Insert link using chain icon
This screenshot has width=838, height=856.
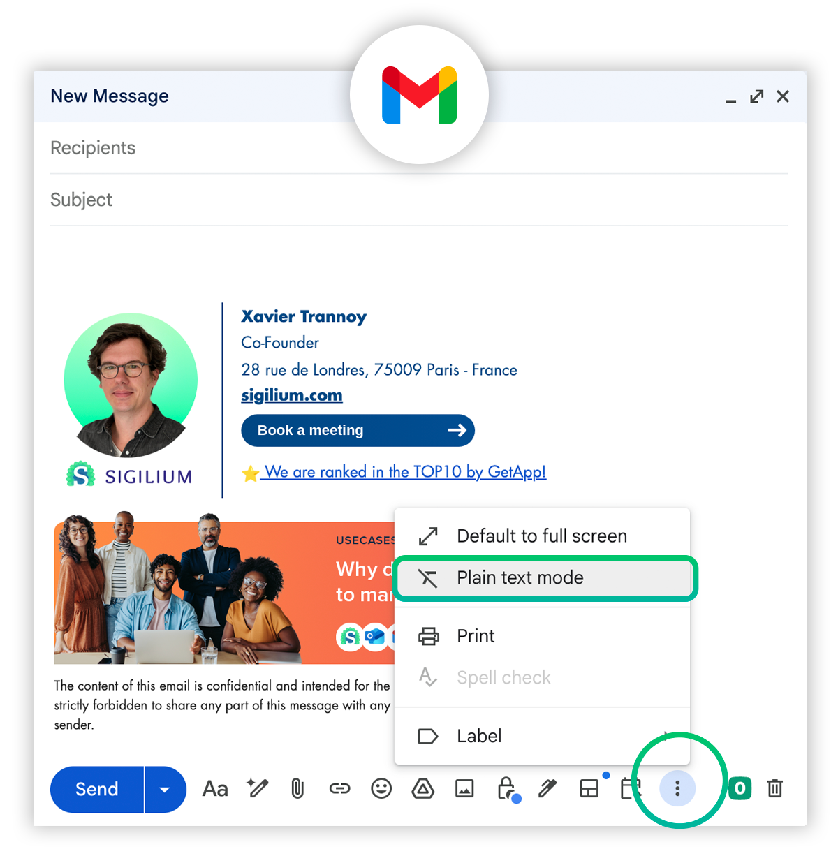(x=339, y=789)
